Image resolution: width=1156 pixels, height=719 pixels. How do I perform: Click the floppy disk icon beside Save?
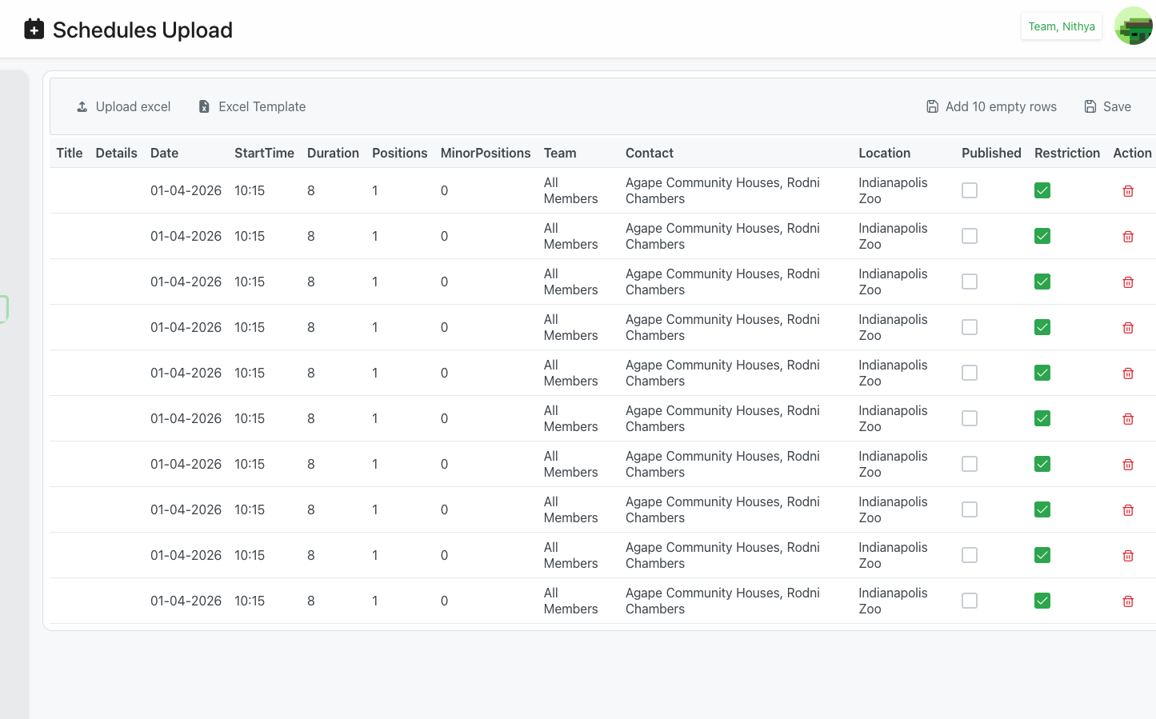point(1090,106)
